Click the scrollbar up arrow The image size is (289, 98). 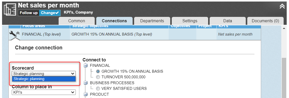click(284, 28)
